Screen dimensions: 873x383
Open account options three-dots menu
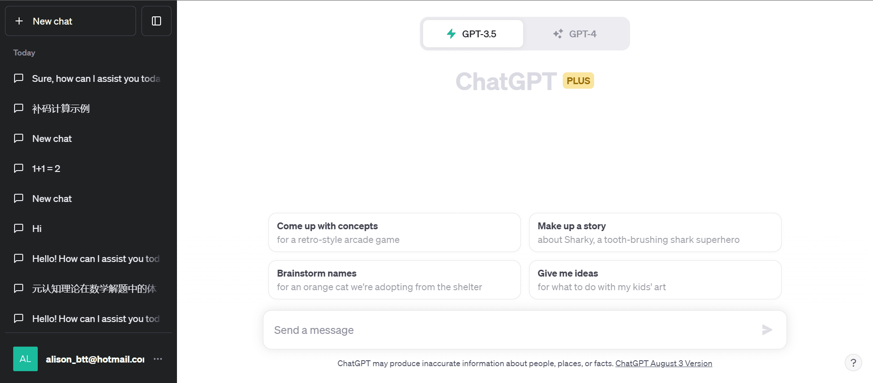(x=158, y=359)
